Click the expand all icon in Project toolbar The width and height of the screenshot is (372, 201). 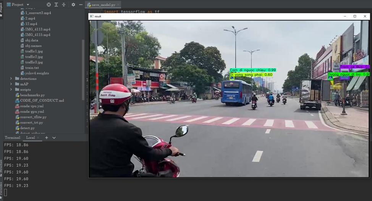[x=56, y=5]
